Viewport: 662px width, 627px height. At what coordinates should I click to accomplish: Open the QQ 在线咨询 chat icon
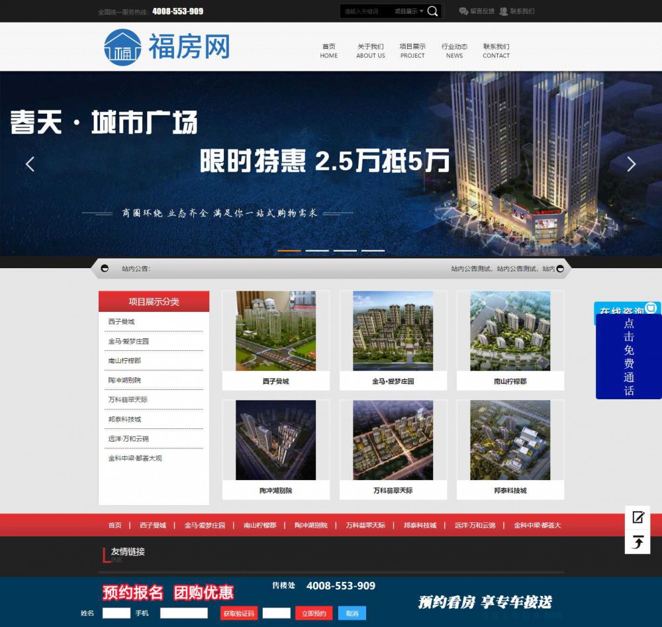point(651,308)
